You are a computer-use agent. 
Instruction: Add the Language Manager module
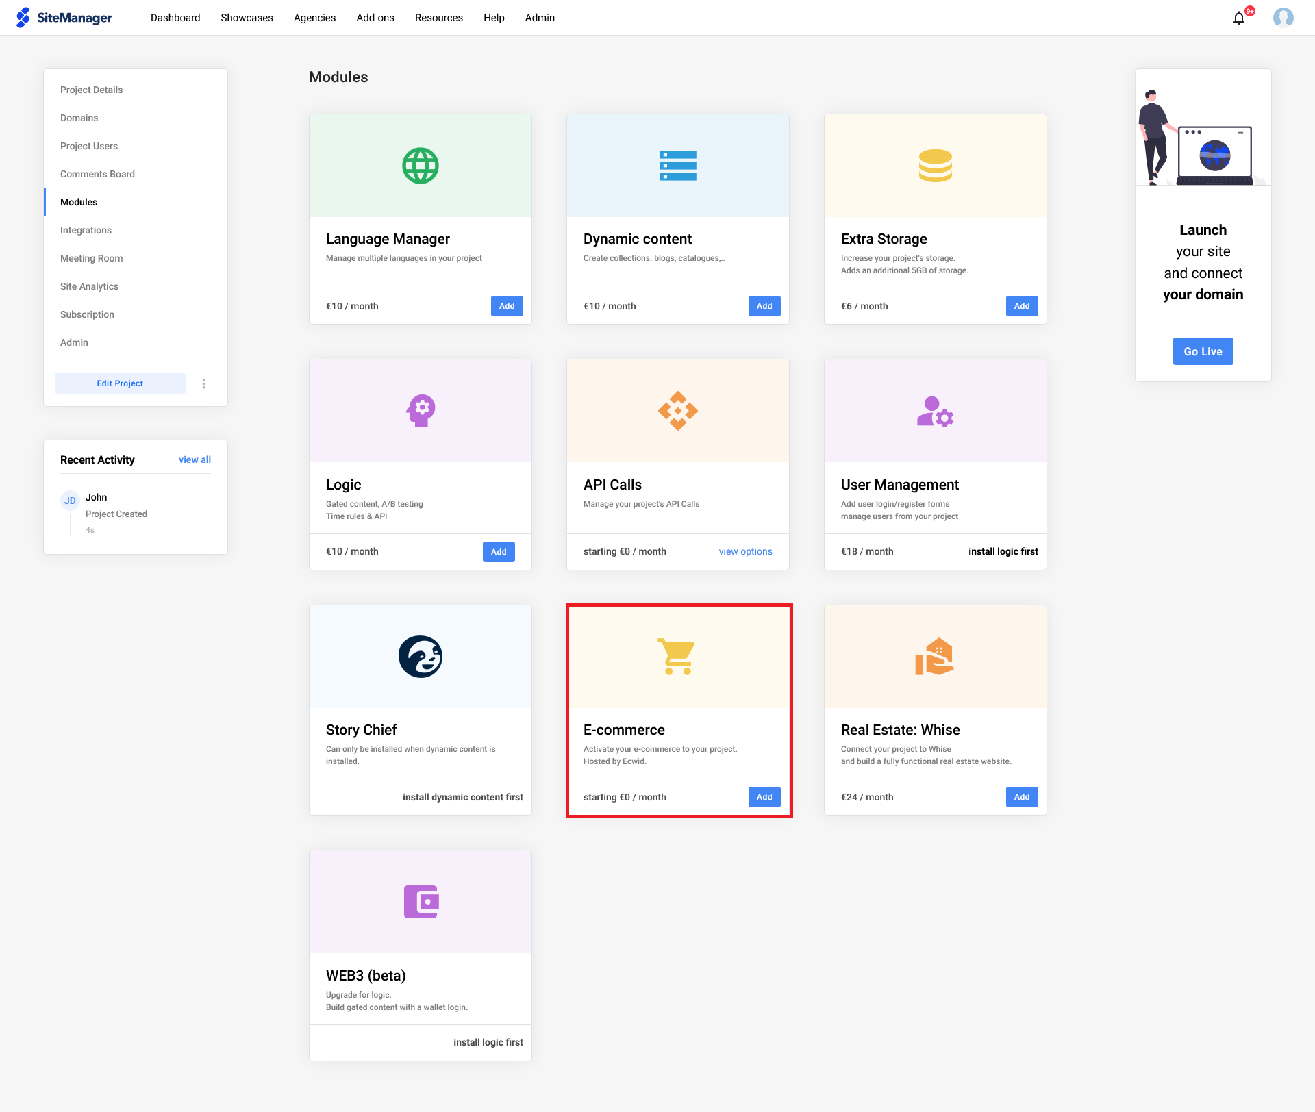507,306
